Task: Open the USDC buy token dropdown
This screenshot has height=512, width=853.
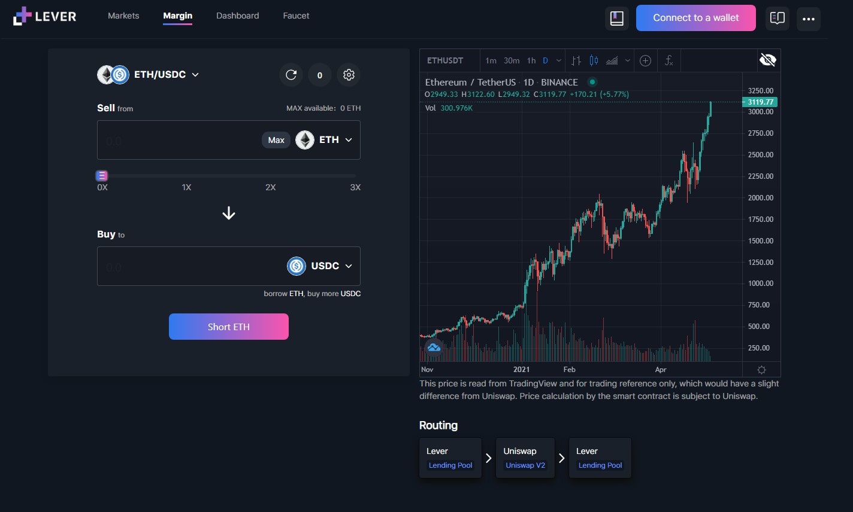Action: [x=320, y=266]
